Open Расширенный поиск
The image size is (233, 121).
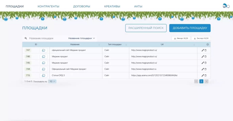146,28
